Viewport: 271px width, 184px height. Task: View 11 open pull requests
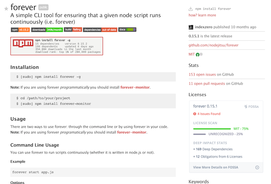207,84
